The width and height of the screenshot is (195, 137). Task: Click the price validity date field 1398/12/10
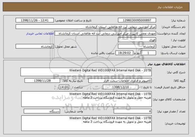[121, 87]
